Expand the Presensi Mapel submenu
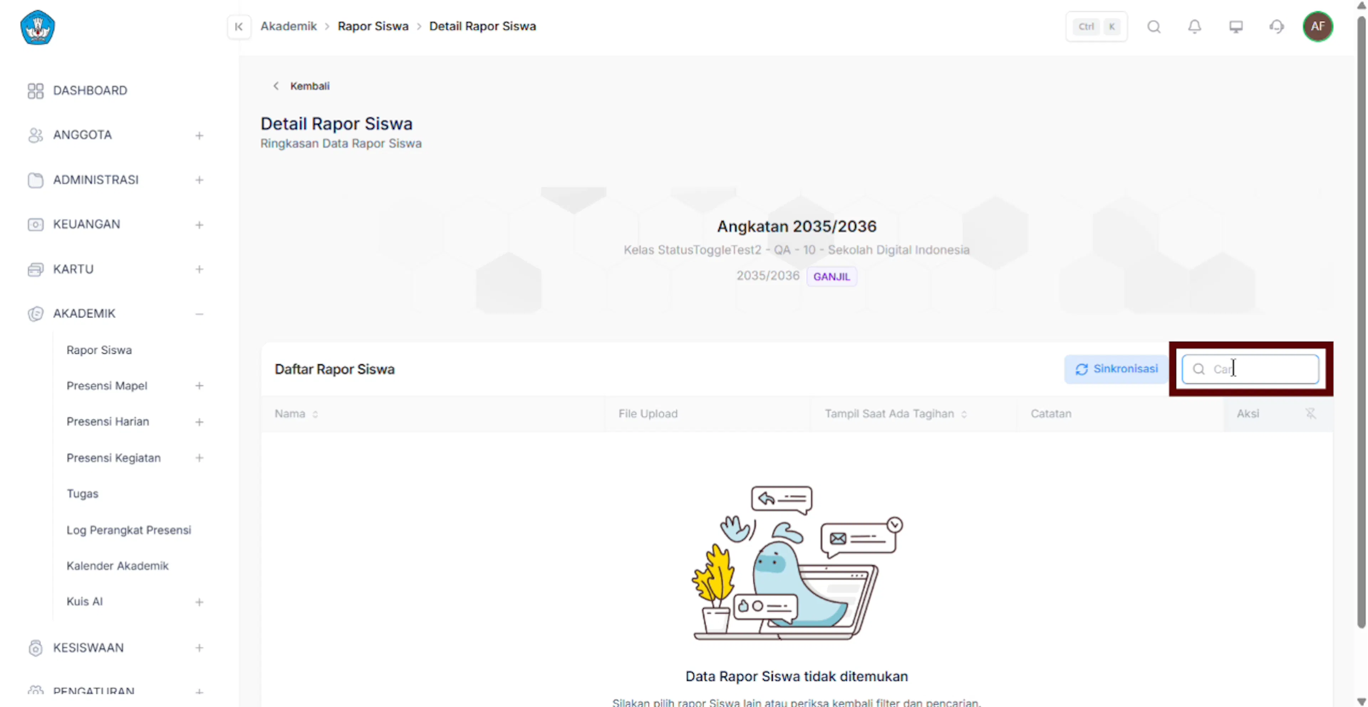This screenshot has width=1368, height=707. coord(199,386)
